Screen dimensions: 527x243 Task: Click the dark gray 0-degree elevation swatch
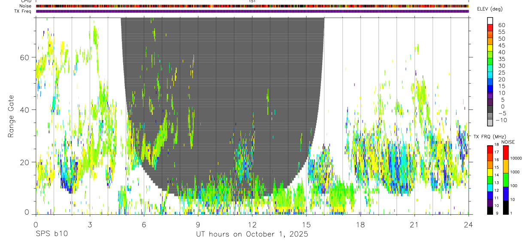(490, 109)
